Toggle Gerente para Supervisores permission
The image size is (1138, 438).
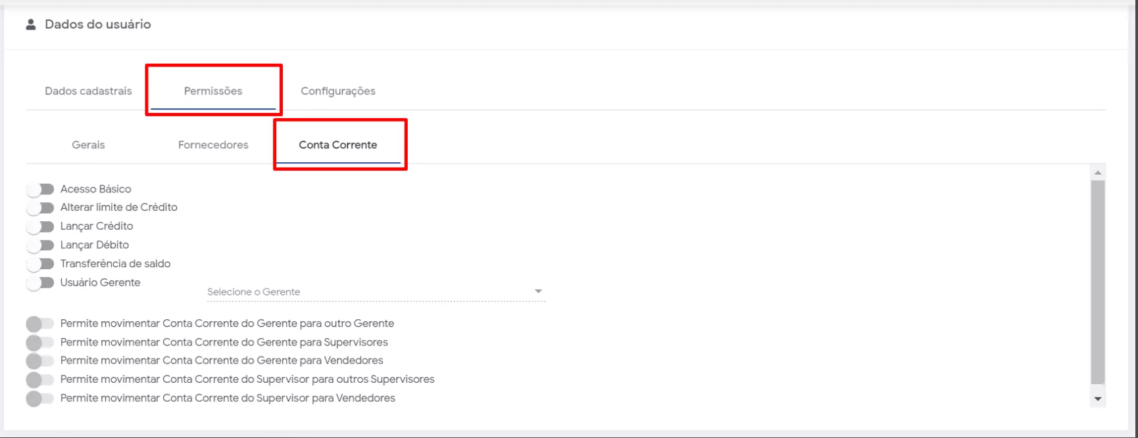coord(40,342)
